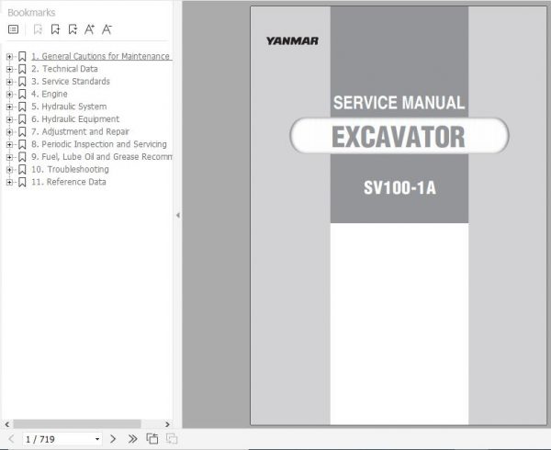Expand the Hydraulic Equipment bookmark
The height and width of the screenshot is (450, 551).
9,119
